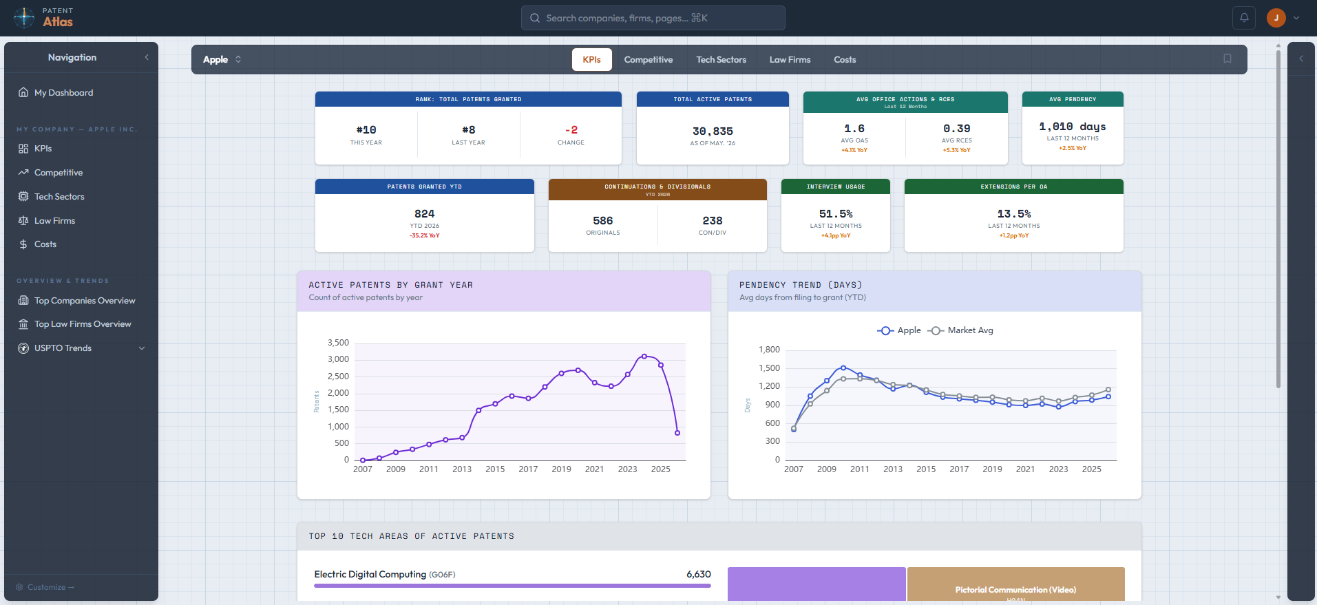Screen dimensions: 1317x605
Task: Expand the USPTO Trends chevron
Action: tap(142, 348)
